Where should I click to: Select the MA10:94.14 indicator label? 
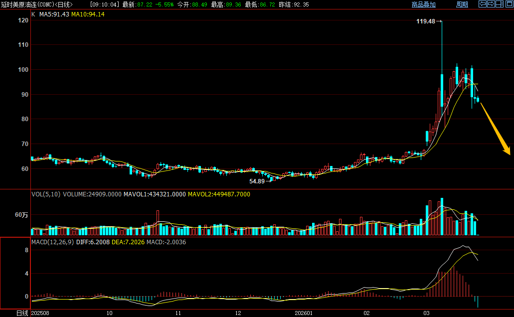tap(88, 14)
